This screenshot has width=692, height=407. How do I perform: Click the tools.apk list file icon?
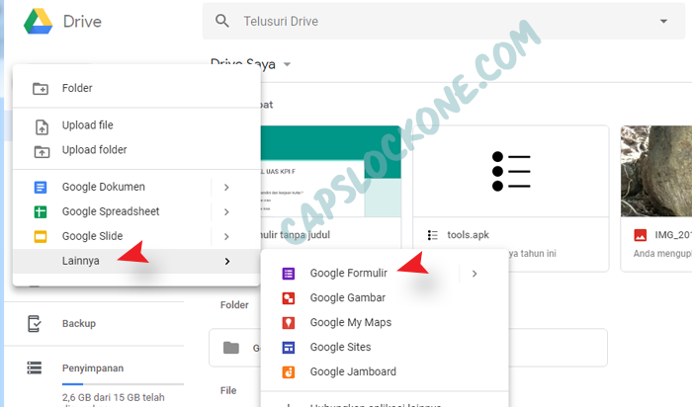433,235
